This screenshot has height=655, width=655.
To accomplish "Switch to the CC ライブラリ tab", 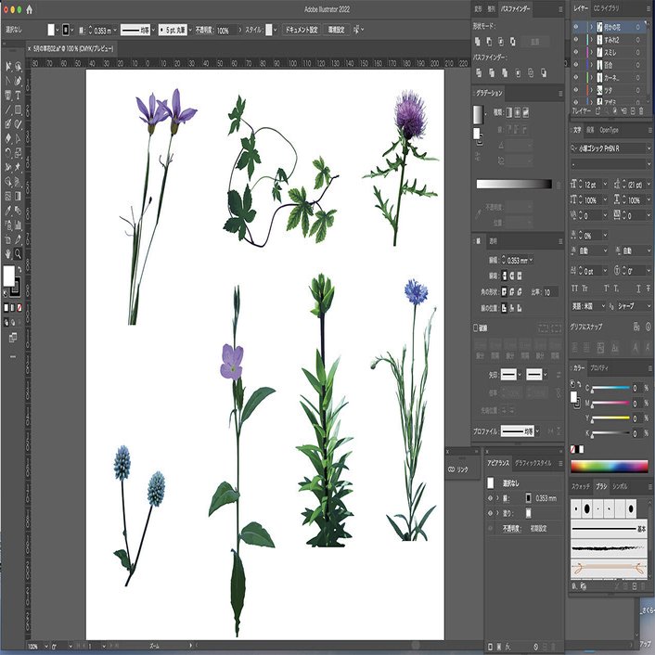I will 607,8.
